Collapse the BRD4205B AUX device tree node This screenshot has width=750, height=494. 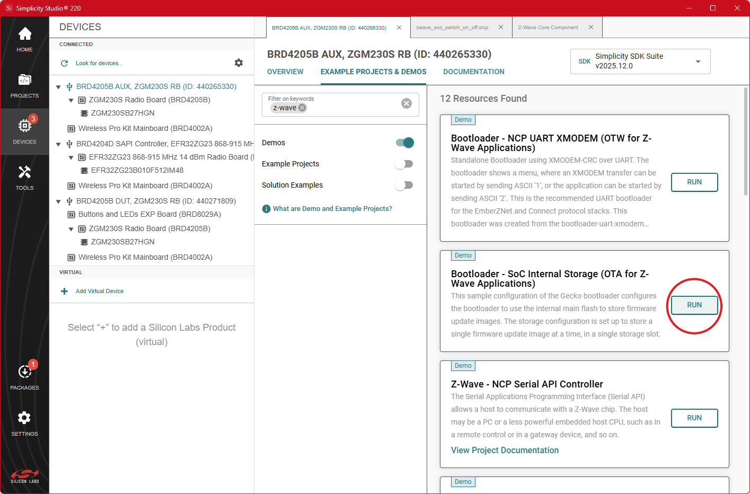58,87
